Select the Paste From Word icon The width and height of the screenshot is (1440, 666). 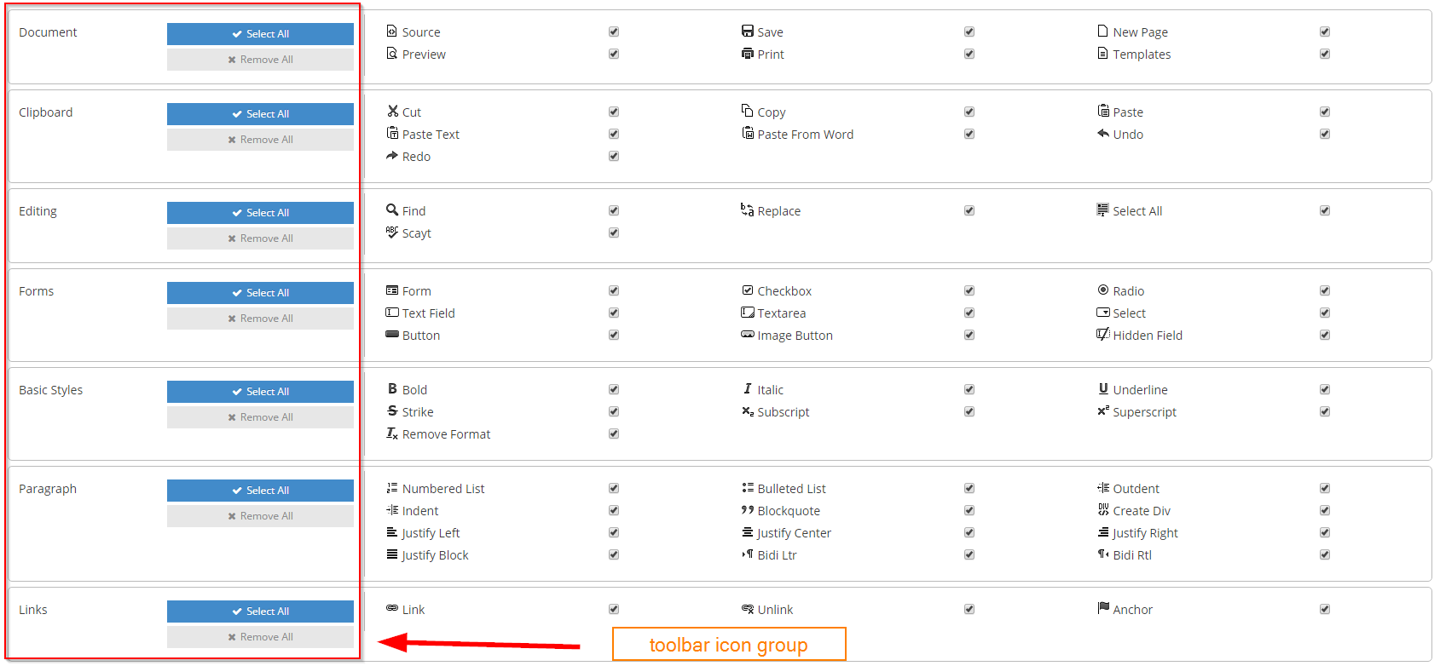coord(748,134)
